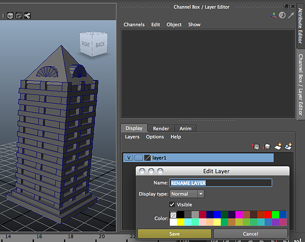The width and height of the screenshot is (305, 242).
Task: Click the Name field containing RENAME LAYER
Action: tap(221, 183)
